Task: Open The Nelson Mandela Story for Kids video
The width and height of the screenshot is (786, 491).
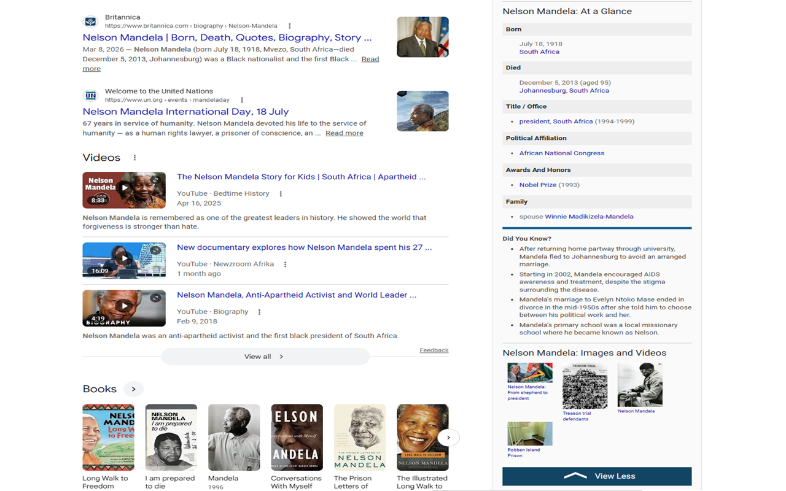Action: (x=302, y=177)
